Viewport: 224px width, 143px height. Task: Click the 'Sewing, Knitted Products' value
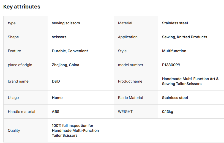click(x=184, y=37)
